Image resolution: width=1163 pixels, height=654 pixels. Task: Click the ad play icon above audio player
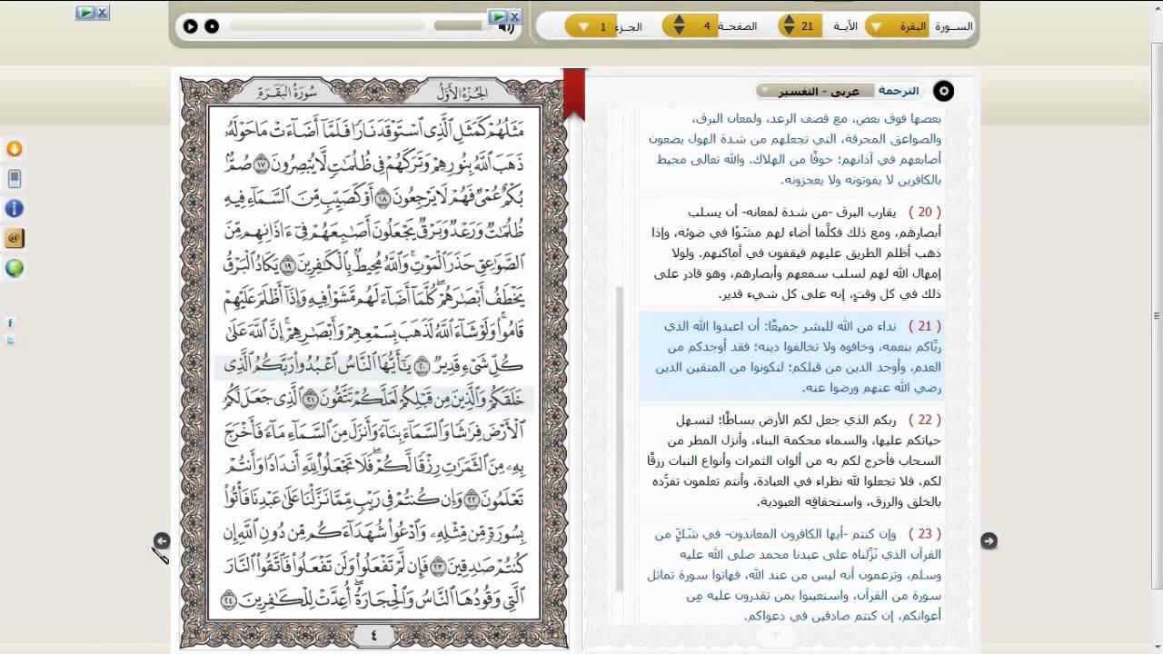(498, 16)
